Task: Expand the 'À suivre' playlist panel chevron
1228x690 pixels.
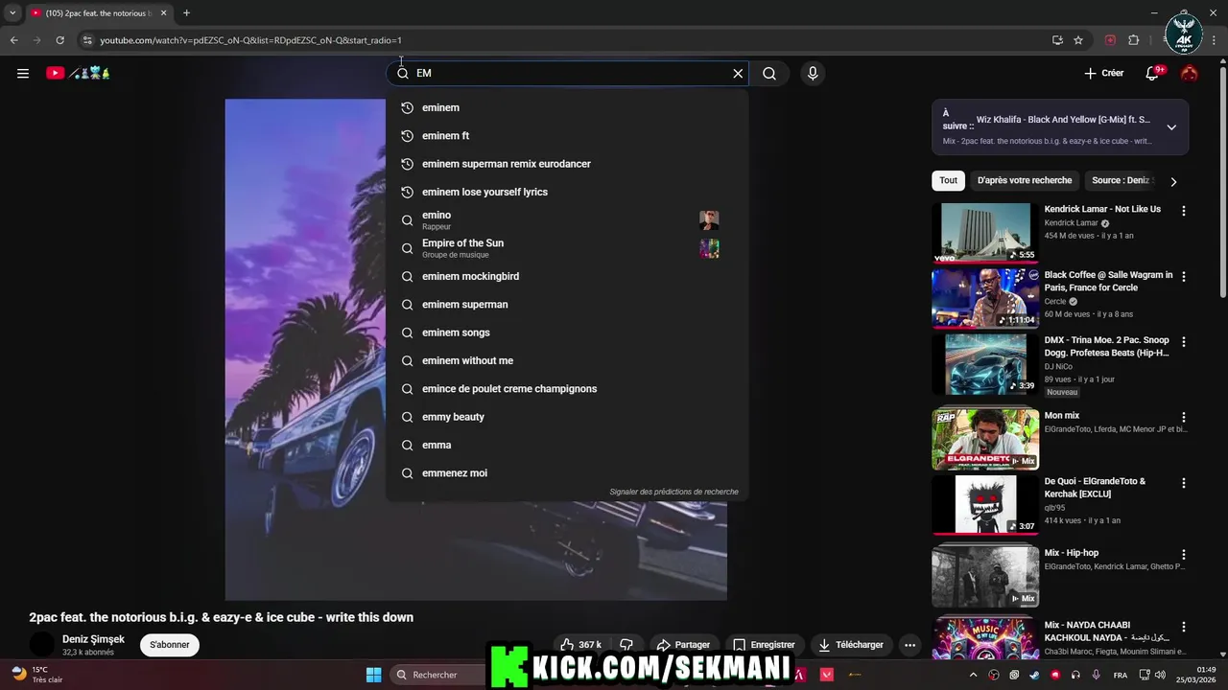Action: (x=1171, y=127)
